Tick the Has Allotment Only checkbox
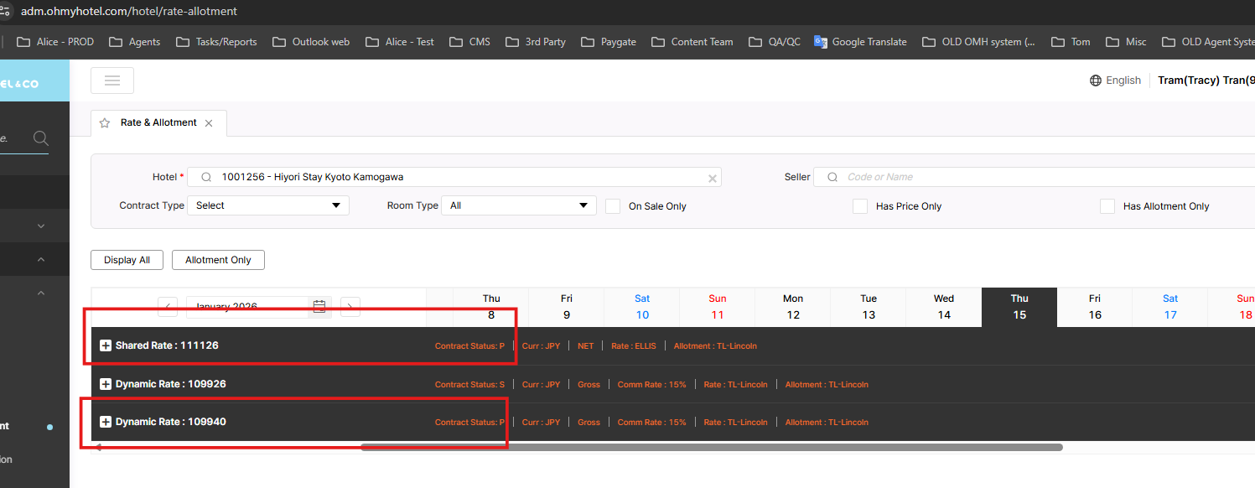 coord(1107,206)
